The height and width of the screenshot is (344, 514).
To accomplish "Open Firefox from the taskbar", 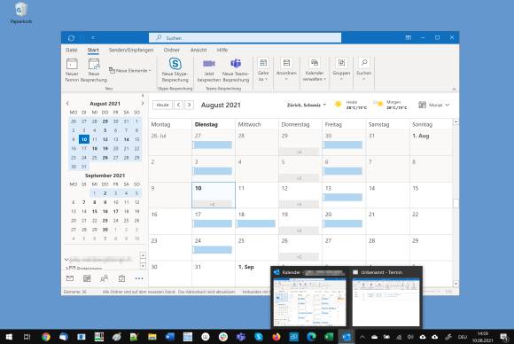I will tap(276, 337).
